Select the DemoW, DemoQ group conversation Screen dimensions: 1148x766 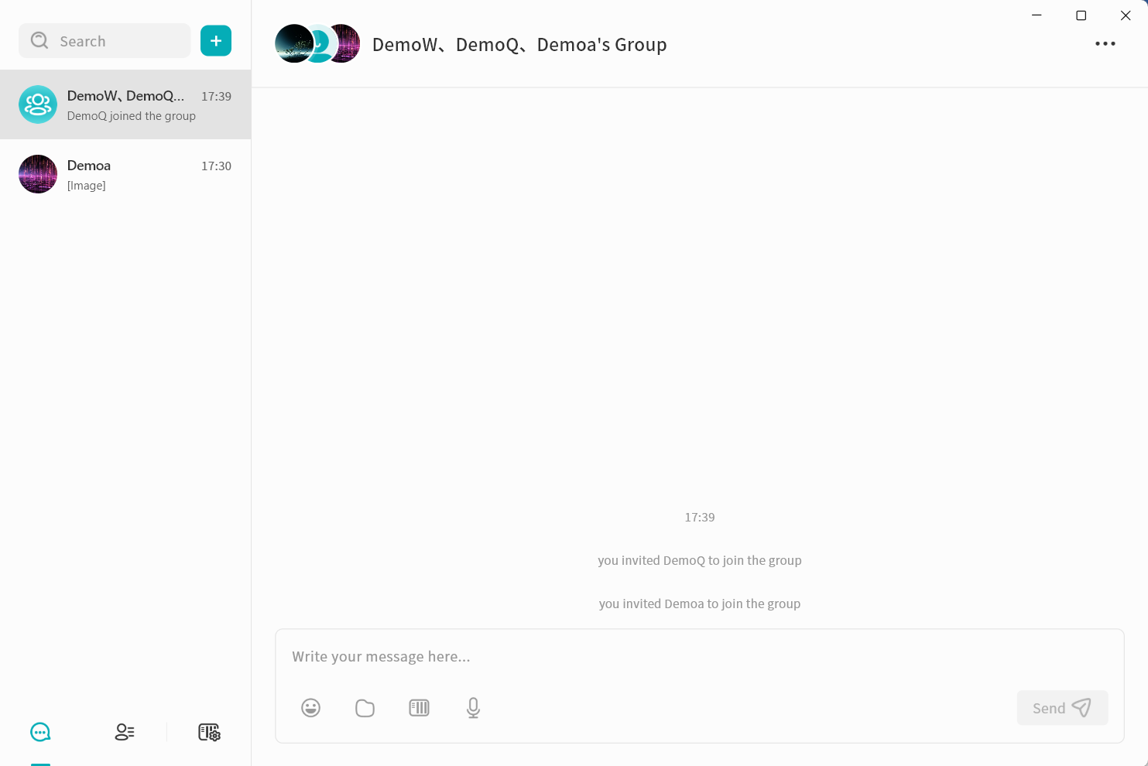pos(139,105)
